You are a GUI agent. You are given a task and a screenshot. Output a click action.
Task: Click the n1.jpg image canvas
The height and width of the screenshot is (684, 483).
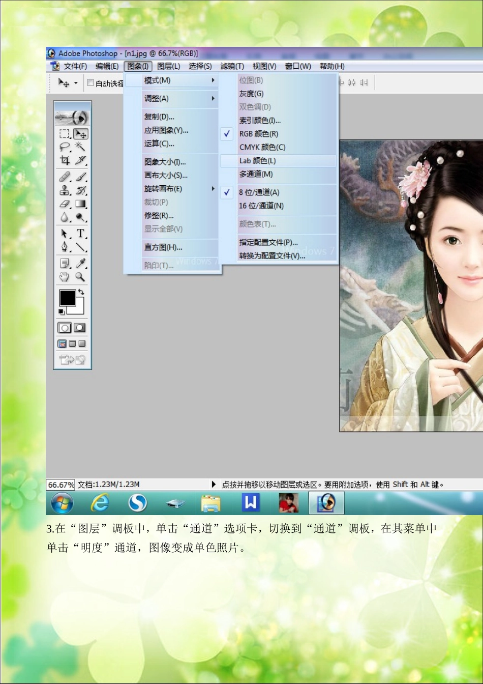tap(411, 286)
